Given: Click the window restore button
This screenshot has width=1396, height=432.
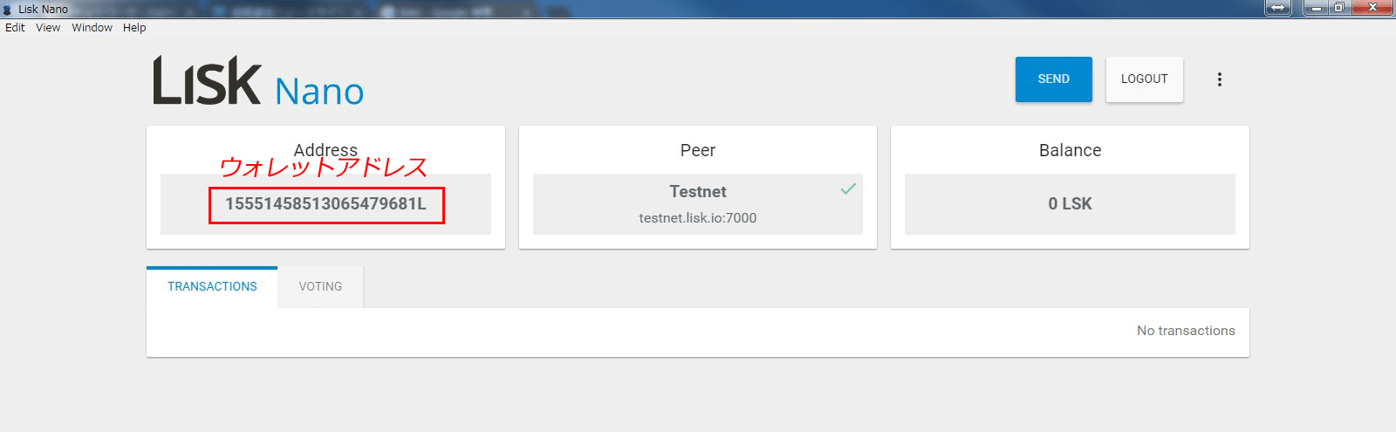Looking at the screenshot, I should (x=1338, y=8).
